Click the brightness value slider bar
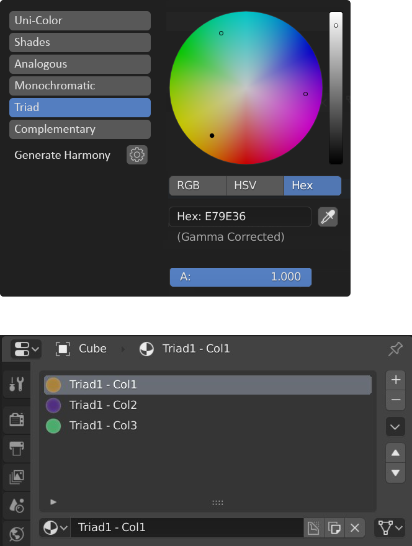The image size is (412, 546). point(336,87)
